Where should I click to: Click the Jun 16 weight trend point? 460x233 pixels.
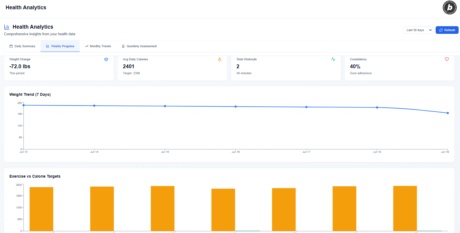click(236, 107)
